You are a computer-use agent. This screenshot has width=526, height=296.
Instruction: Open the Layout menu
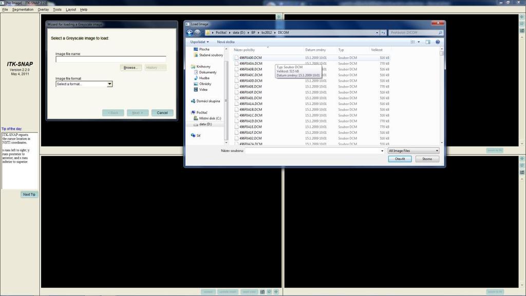[71, 9]
